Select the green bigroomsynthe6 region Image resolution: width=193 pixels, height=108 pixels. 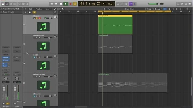(x=115, y=24)
